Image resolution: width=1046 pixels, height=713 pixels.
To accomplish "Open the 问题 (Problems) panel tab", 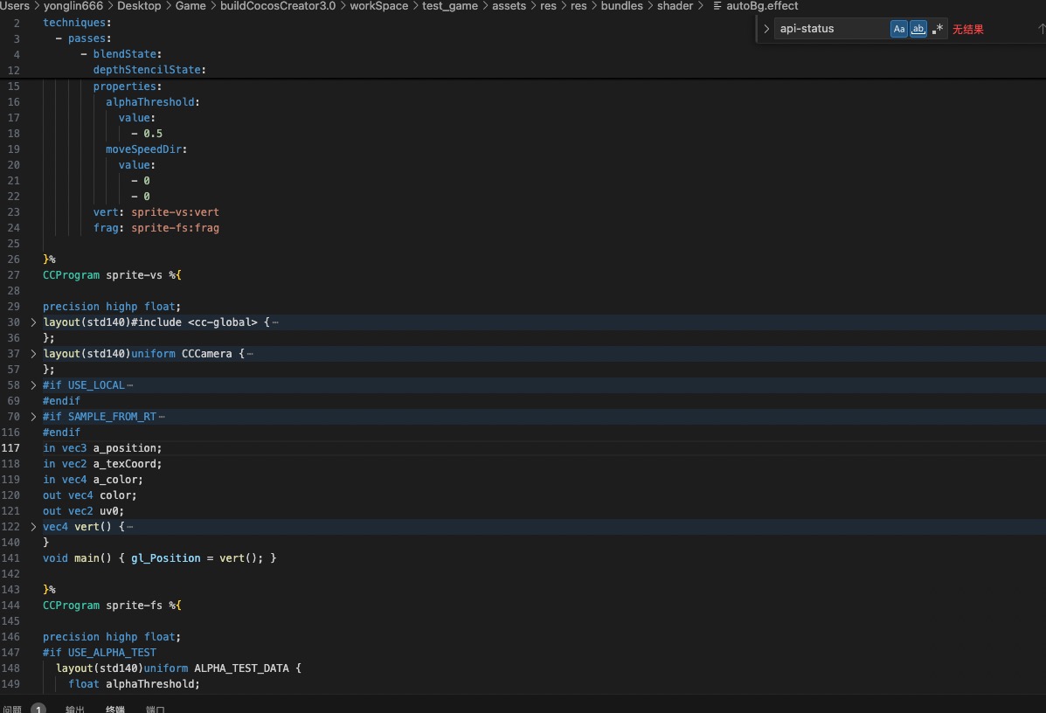I will [x=12, y=710].
